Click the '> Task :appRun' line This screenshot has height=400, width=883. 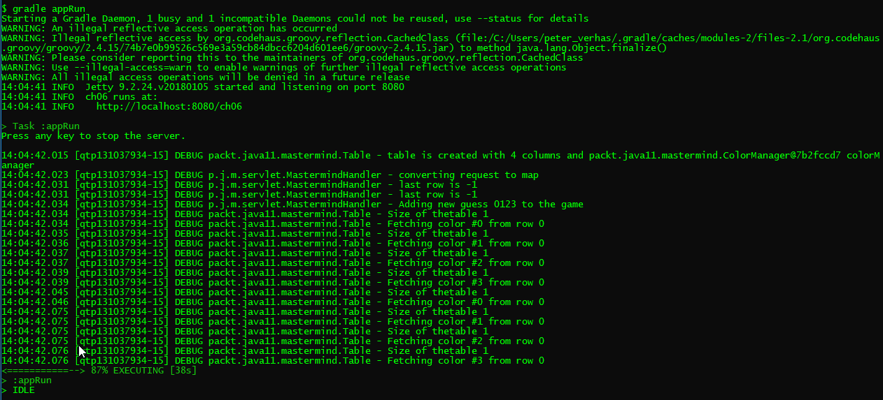[x=41, y=126]
